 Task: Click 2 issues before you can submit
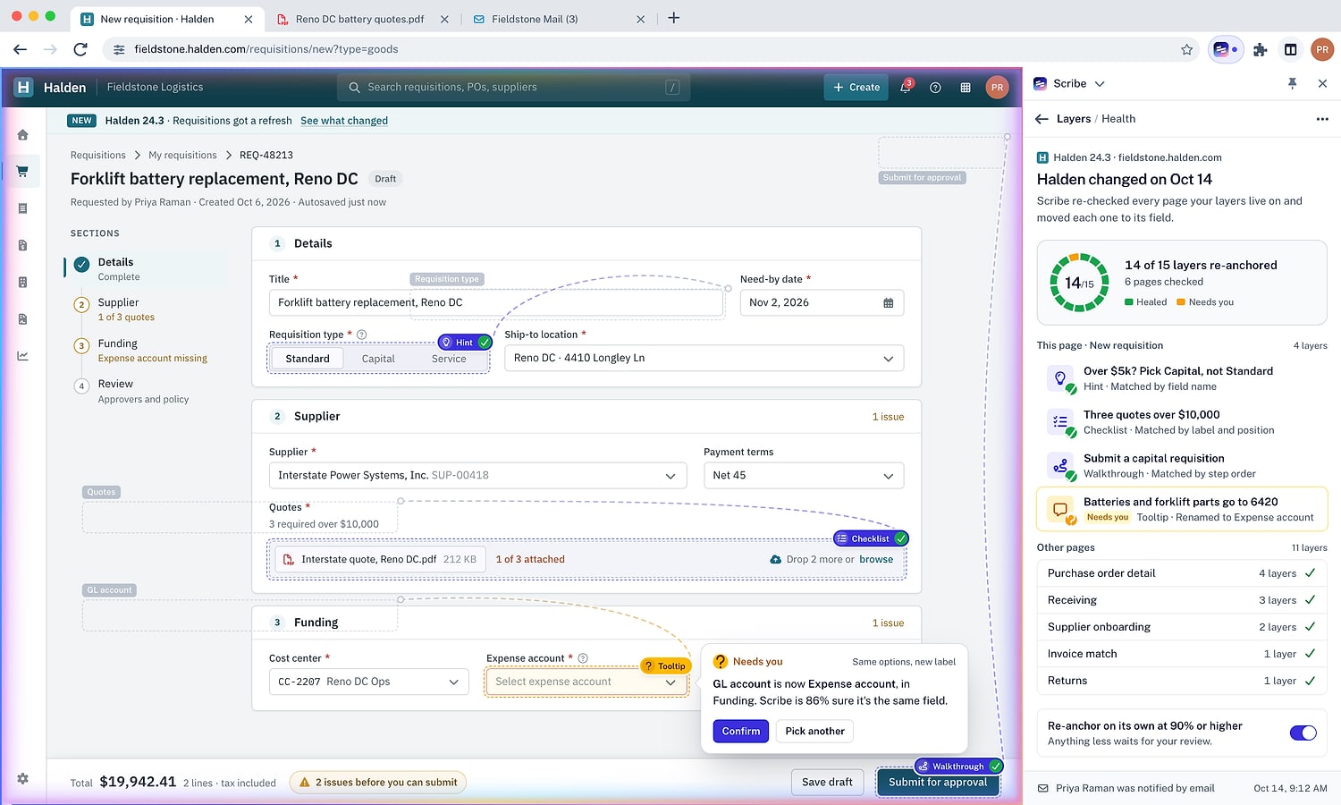(378, 782)
